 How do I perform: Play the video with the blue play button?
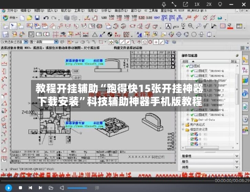click(x=8, y=188)
